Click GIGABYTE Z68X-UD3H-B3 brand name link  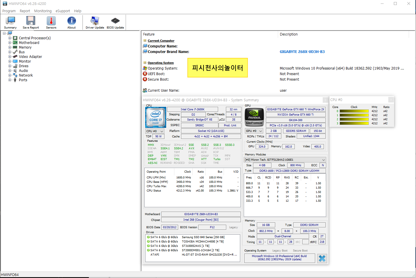[x=302, y=52]
